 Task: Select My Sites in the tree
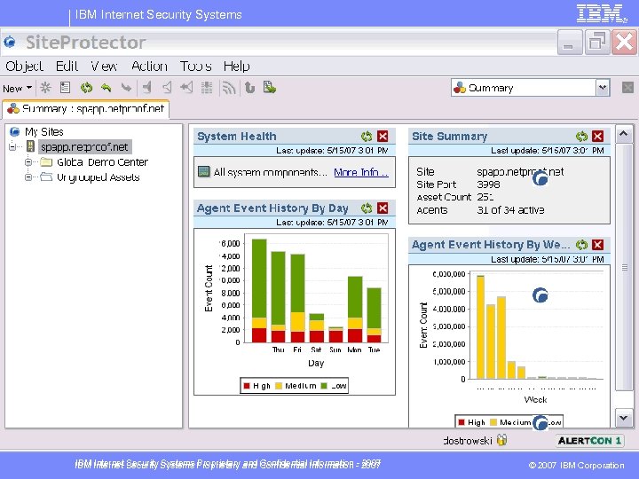pyautogui.click(x=44, y=131)
